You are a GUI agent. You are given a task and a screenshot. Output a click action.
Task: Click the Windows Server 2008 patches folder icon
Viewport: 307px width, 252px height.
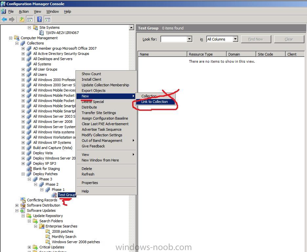click(x=48, y=242)
